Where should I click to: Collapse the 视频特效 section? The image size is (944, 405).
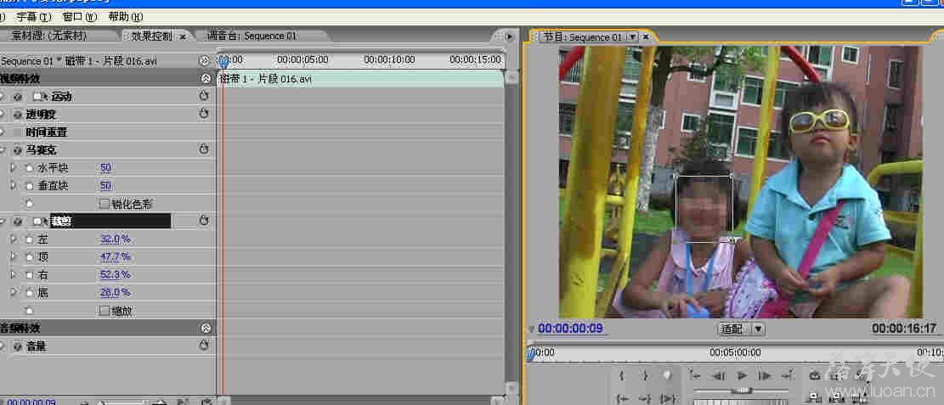[x=206, y=78]
